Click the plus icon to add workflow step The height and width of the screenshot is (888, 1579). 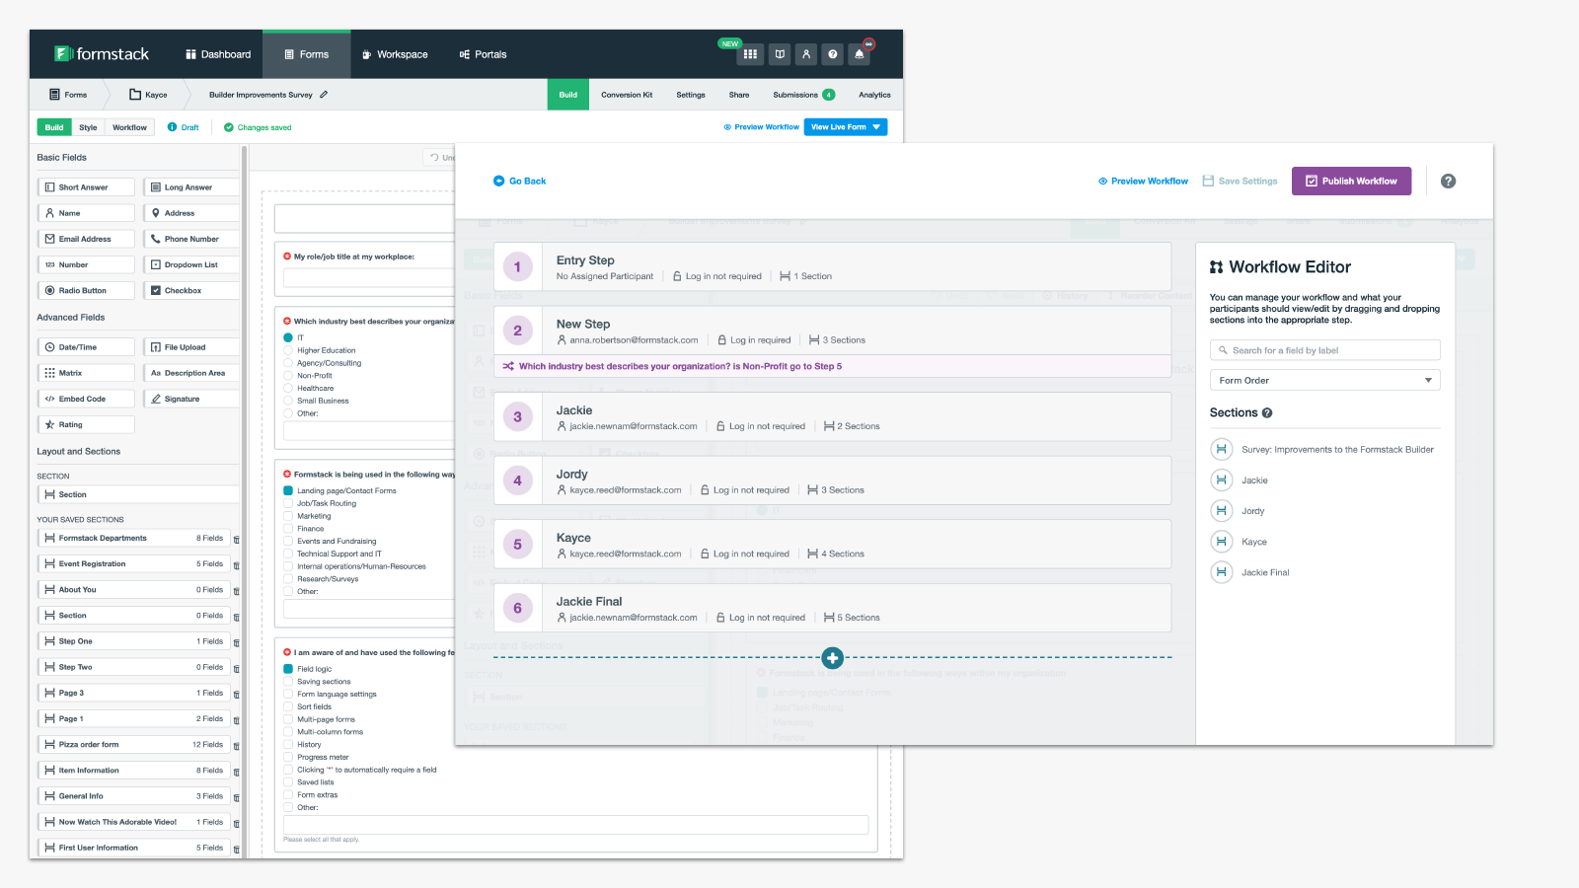coord(832,657)
